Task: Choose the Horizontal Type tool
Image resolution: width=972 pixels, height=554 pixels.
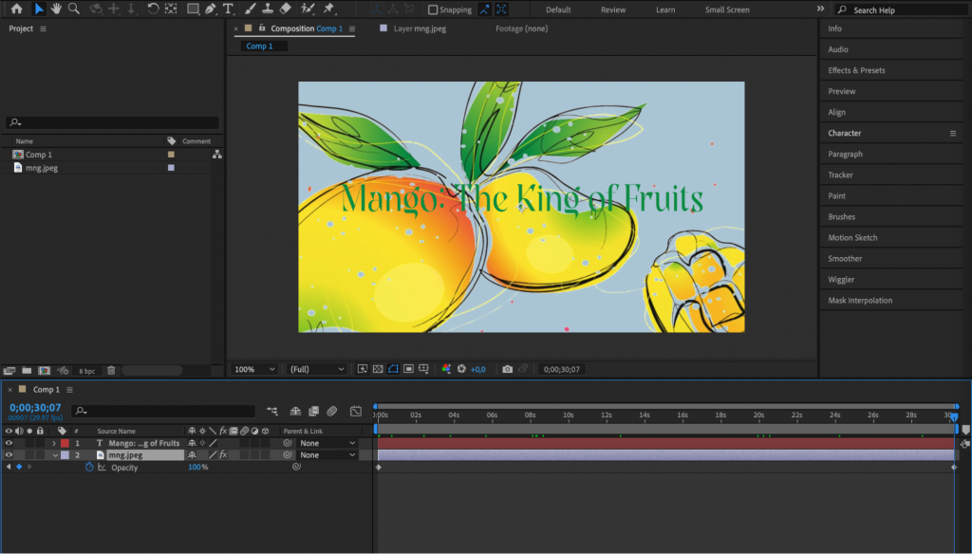Action: 229,9
